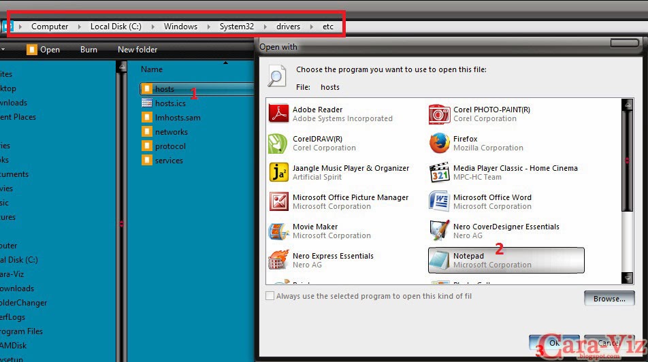Select Media Player Classic Home Cinema icon
This screenshot has width=648, height=362.
439,172
